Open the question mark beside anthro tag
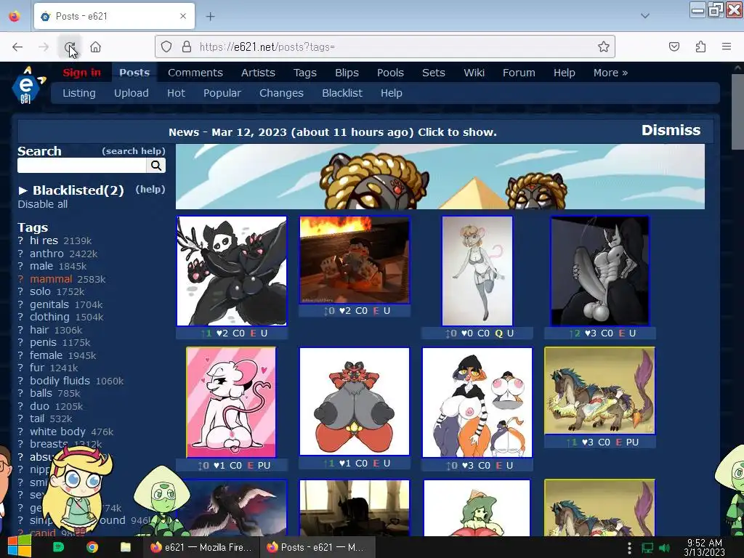Image resolution: width=744 pixels, height=558 pixels. tap(20, 254)
